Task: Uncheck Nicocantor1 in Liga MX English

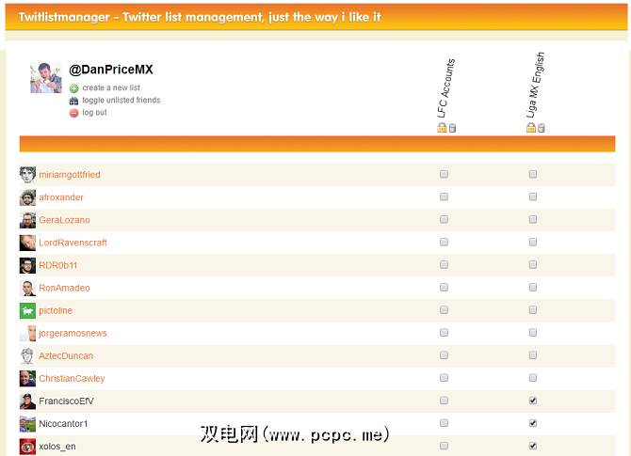Action: (x=533, y=423)
